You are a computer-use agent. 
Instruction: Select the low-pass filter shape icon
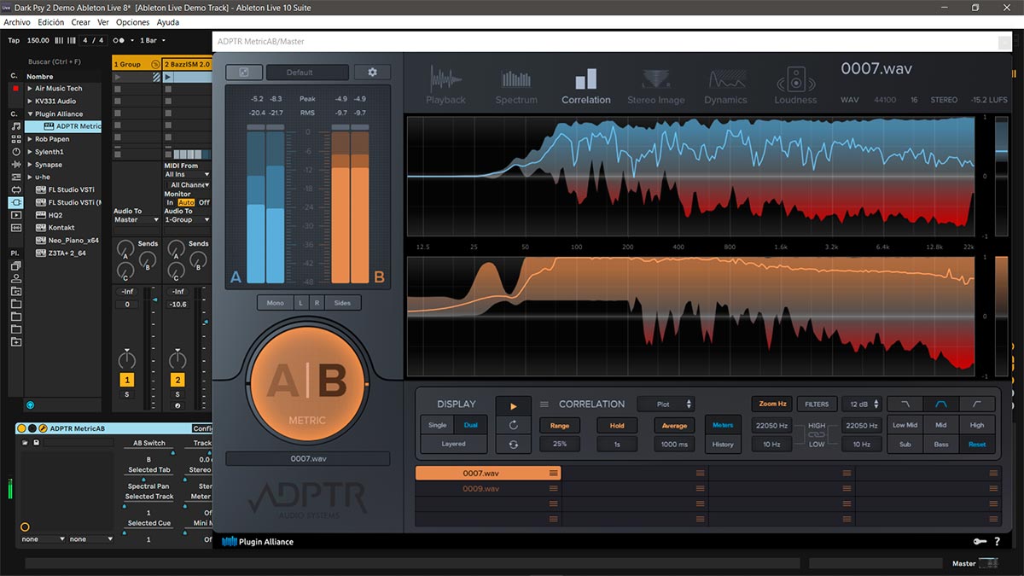(x=905, y=404)
